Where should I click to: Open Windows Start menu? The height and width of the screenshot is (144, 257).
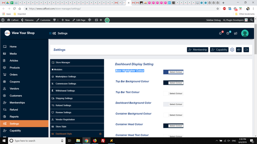coord(4,140)
